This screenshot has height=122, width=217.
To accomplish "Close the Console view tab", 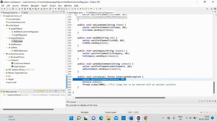I will click(x=78, y=102).
